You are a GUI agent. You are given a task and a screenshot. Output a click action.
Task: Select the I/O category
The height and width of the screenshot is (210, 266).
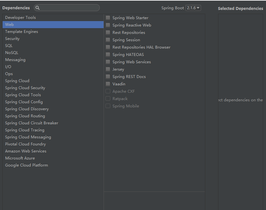pyautogui.click(x=53, y=67)
